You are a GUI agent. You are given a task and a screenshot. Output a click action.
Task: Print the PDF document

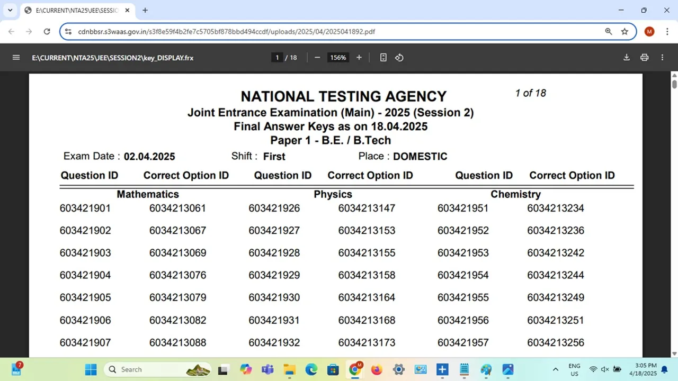(x=645, y=58)
